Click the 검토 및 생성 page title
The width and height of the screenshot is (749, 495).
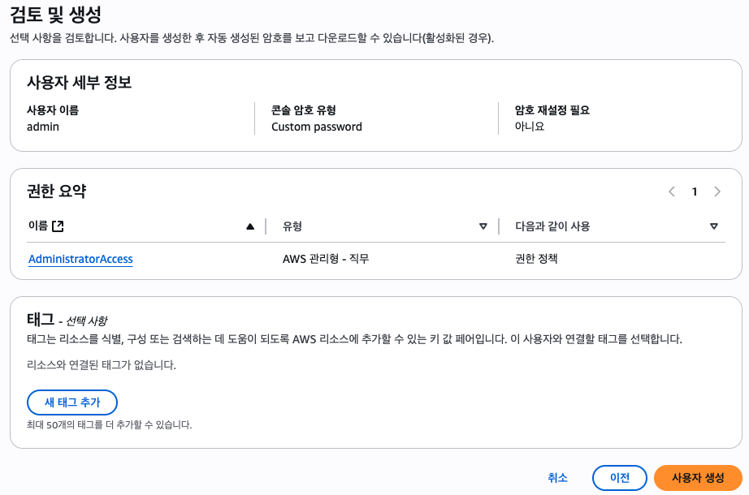pyautogui.click(x=55, y=15)
